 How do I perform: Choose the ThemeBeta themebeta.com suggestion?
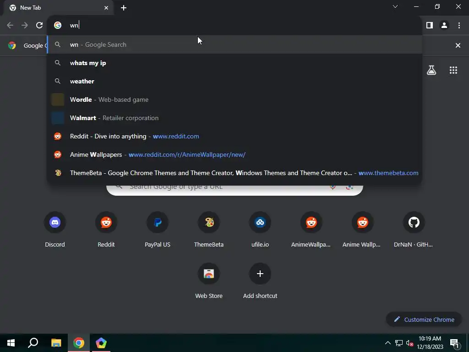(x=234, y=173)
